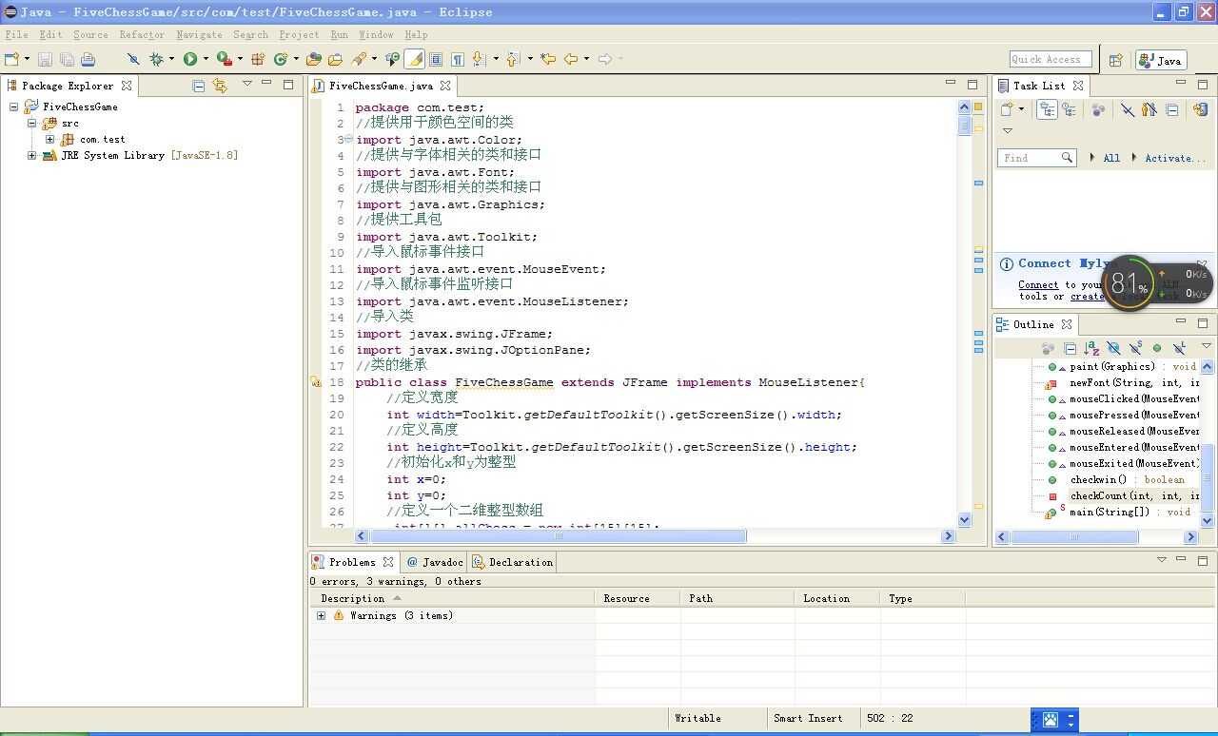Expand JRE System Library node
This screenshot has height=736, width=1218.
tap(31, 155)
